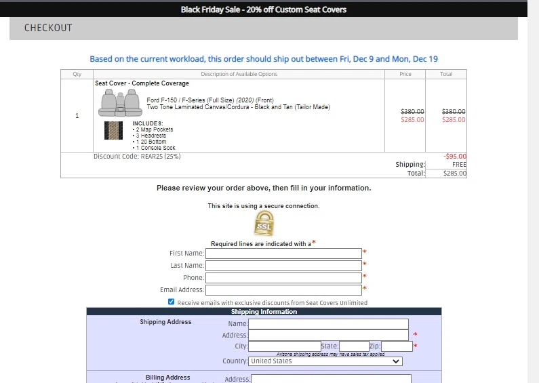This screenshot has height=383, width=539.
Task: Click the Shipping Information section header
Action: (264, 312)
